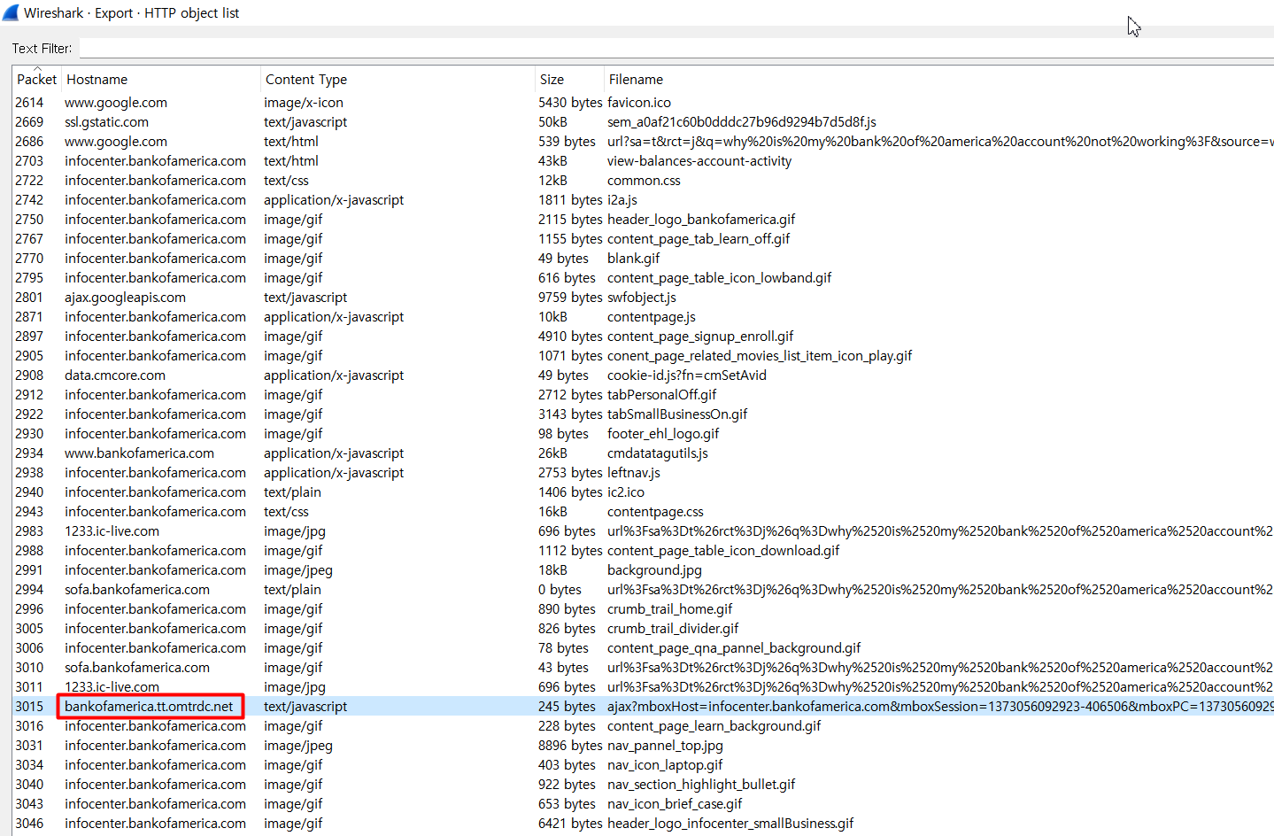The height and width of the screenshot is (836, 1274).
Task: Select content_page_table_icon_lowband.gif file
Action: [720, 278]
